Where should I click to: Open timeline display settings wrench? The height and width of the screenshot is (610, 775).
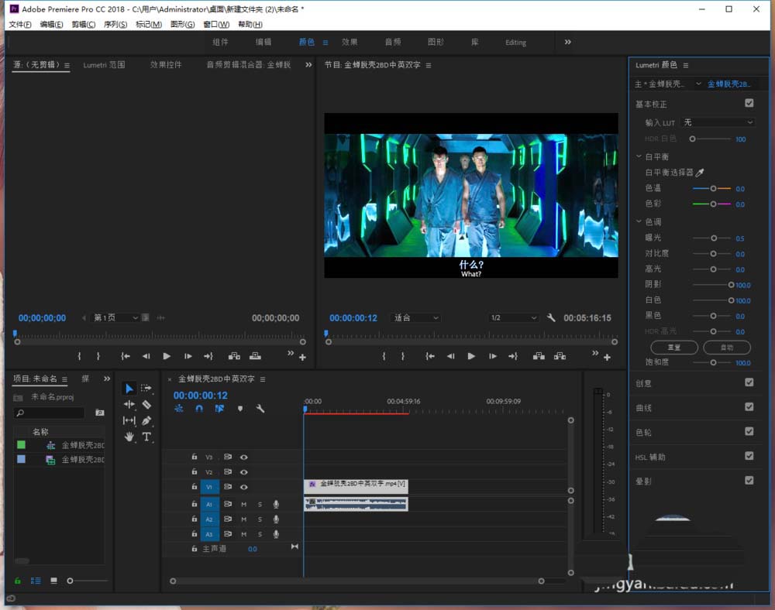260,409
